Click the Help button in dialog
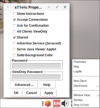Viewport: 100px width, 108px height. [47, 85]
